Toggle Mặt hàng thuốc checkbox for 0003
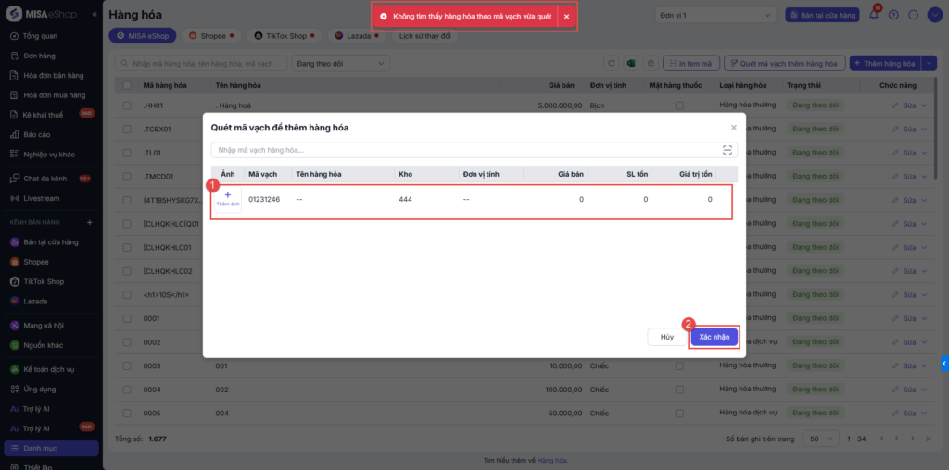The width and height of the screenshot is (949, 470). (679, 366)
